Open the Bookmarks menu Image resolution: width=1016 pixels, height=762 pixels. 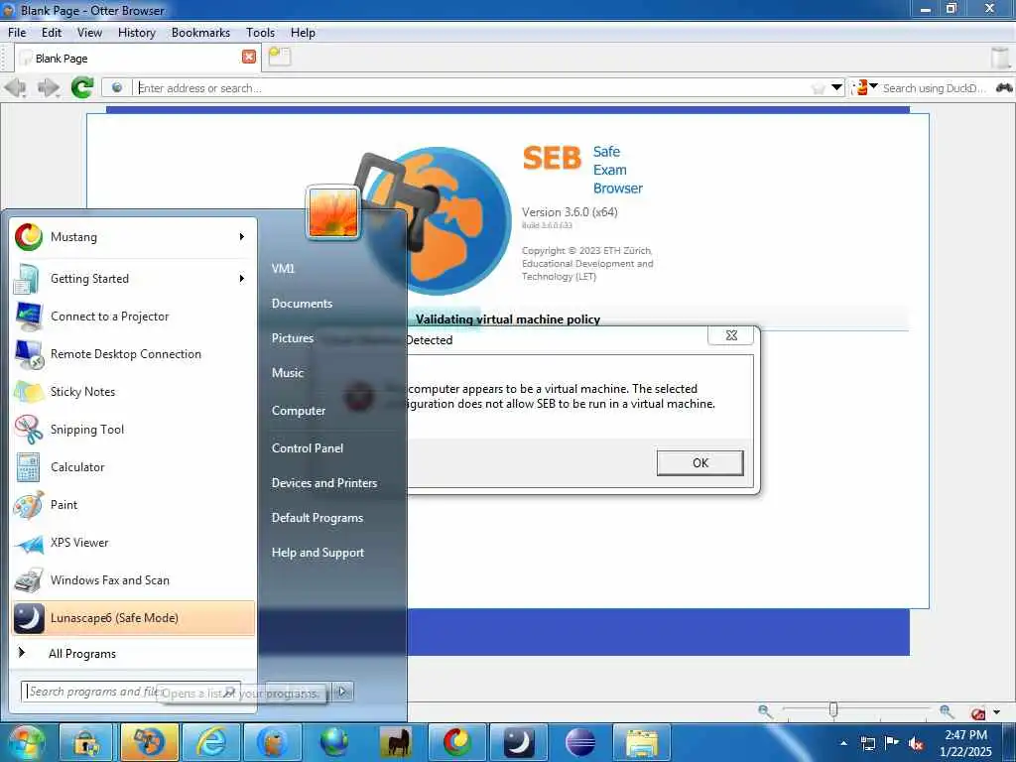click(x=200, y=33)
